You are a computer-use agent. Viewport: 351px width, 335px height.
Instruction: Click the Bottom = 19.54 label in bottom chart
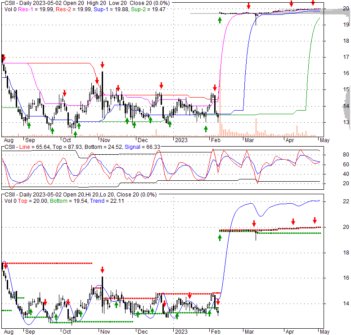point(68,201)
